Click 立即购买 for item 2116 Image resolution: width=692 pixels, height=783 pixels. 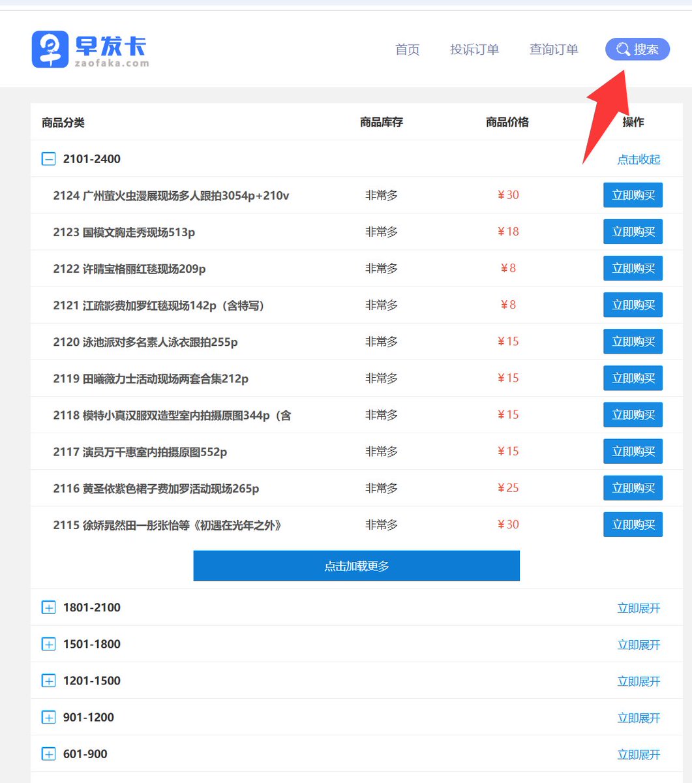(633, 487)
